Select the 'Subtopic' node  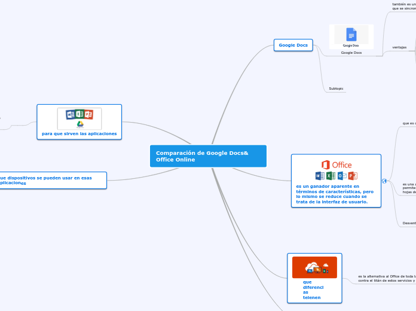pyautogui.click(x=336, y=89)
